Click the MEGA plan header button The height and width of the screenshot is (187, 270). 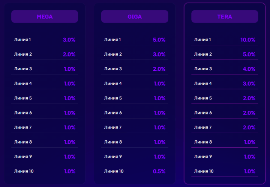[x=45, y=17]
